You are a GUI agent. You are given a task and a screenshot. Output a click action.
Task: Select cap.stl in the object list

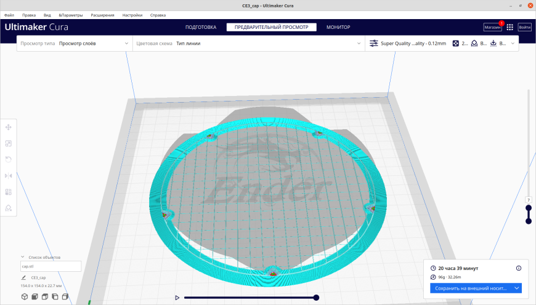click(51, 266)
